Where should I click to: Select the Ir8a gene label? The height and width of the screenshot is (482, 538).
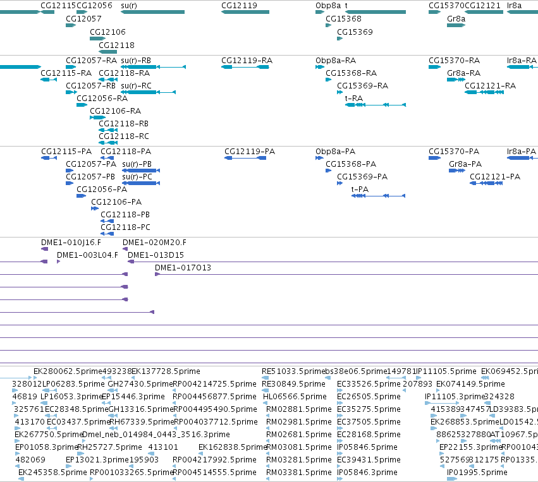point(515,6)
